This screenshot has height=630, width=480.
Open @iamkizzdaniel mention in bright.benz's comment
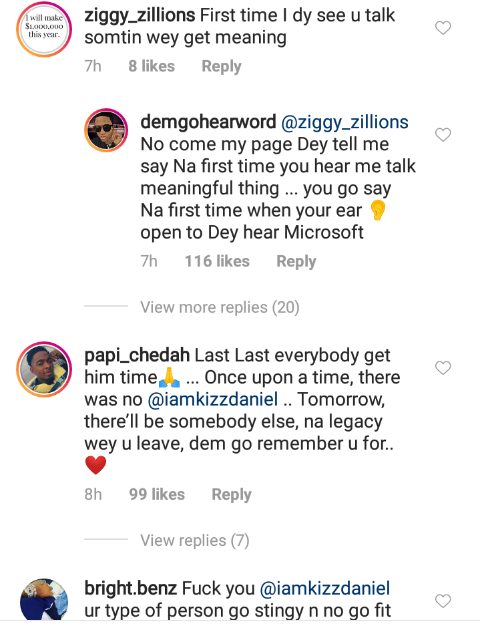[x=325, y=589]
